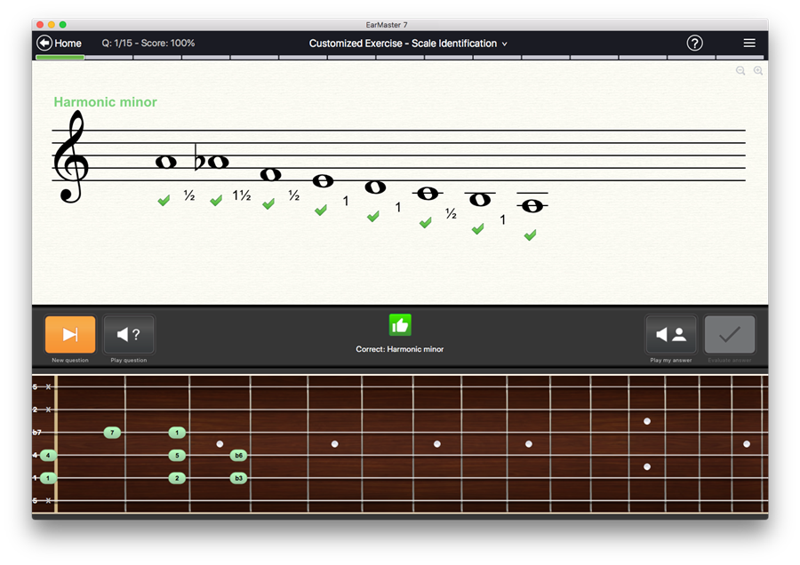Screen dimensions: 800x565
Task: Play the question audio again
Action: (129, 335)
